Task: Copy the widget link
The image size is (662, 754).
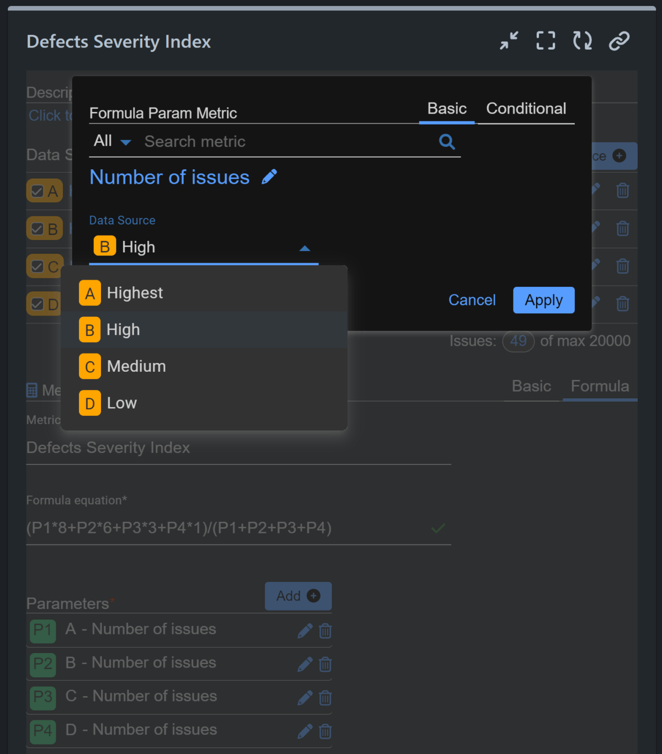Action: pyautogui.click(x=618, y=40)
